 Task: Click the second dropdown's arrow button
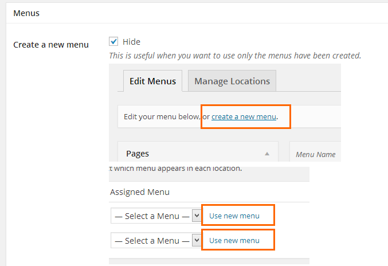tap(196, 240)
